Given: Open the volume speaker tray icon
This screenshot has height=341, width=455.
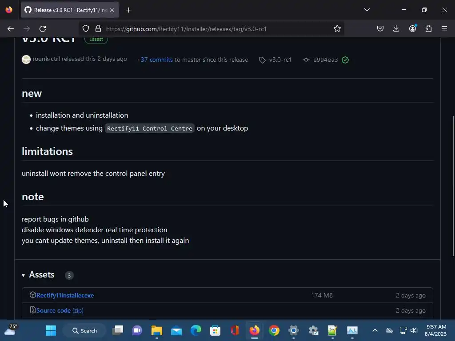Looking at the screenshot, I should (414, 330).
